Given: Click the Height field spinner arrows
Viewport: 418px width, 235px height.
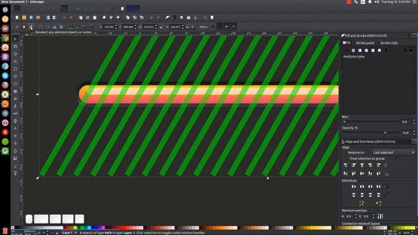Looking at the screenshot, I should point(183,27).
